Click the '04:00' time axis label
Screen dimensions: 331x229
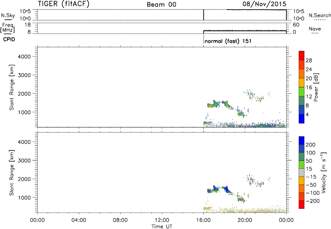(x=79, y=220)
